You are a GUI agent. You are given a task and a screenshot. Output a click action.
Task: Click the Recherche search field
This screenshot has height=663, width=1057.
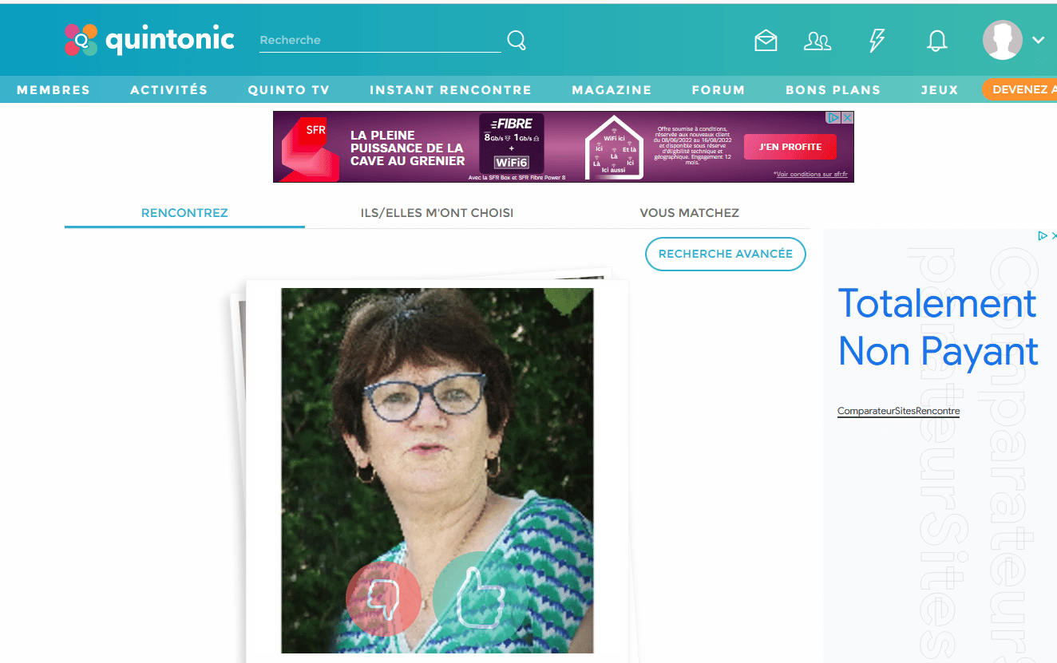tap(380, 40)
